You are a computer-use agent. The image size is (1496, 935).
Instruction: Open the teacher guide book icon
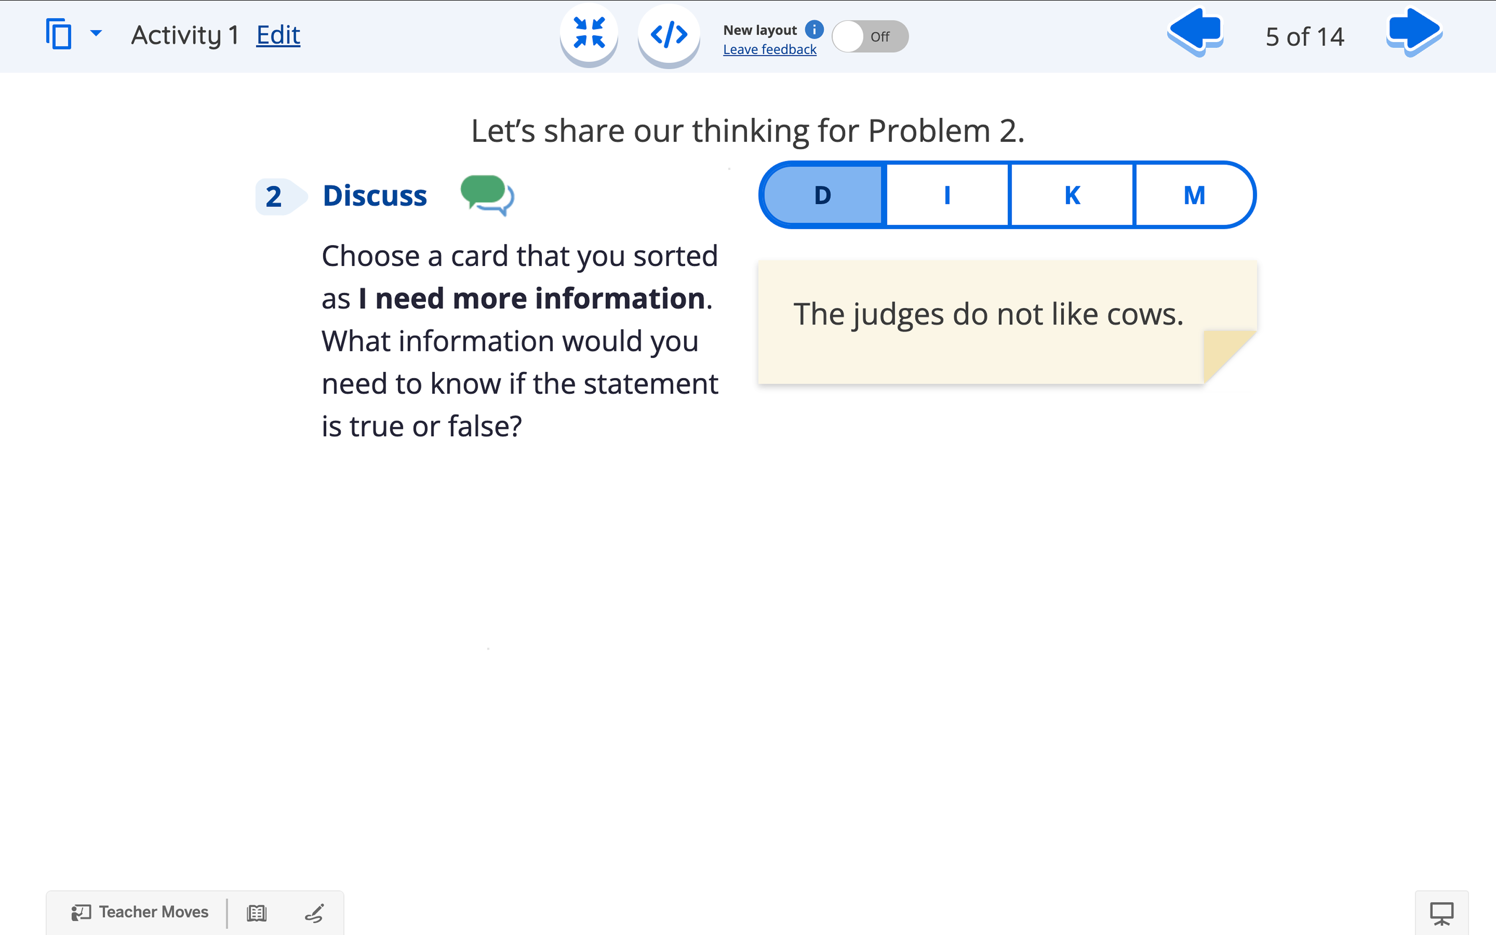point(257,913)
